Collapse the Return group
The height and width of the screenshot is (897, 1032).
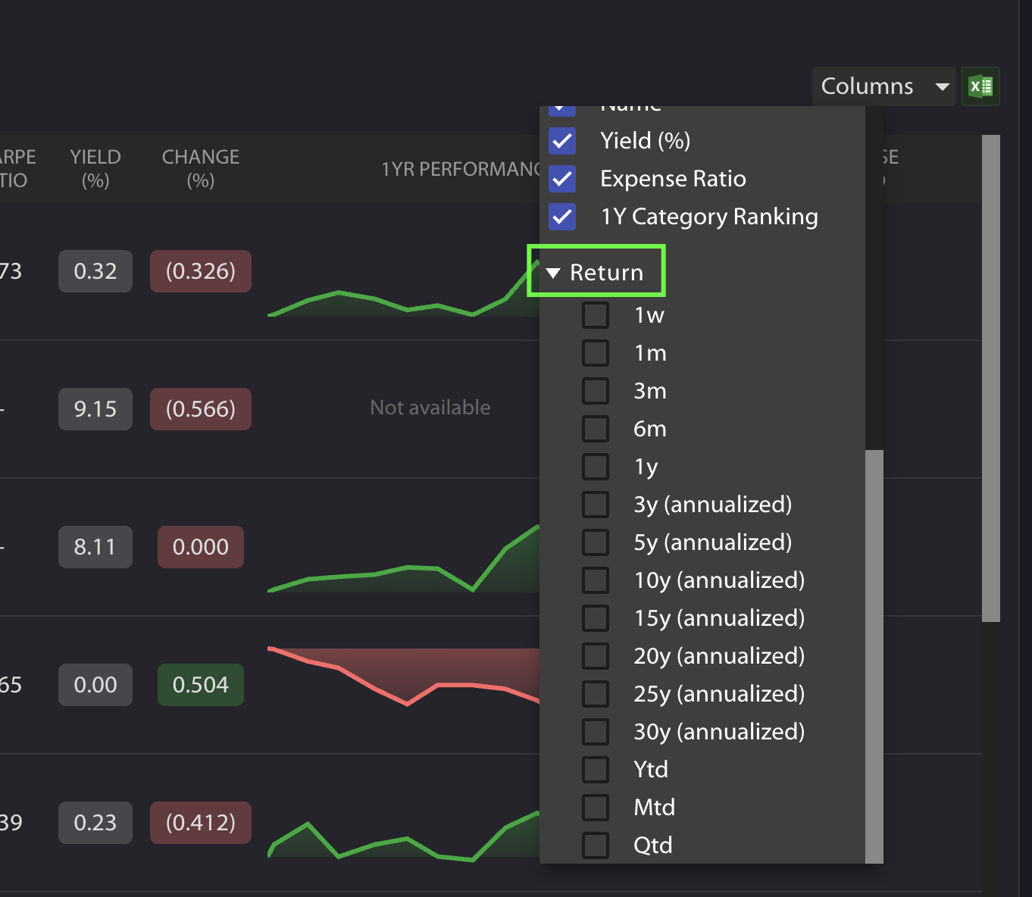pyautogui.click(x=596, y=272)
